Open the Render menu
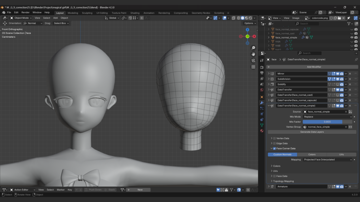360x202 pixels. pos(25,12)
